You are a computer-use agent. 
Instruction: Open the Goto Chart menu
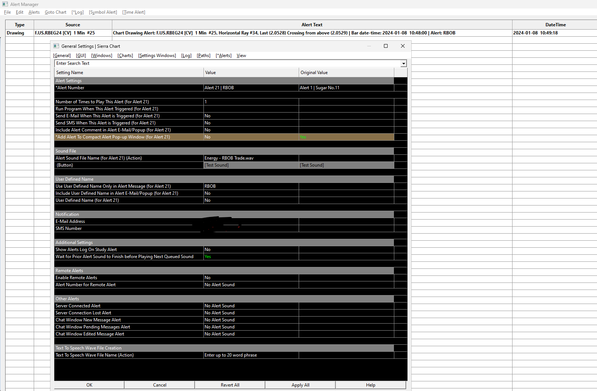(56, 12)
